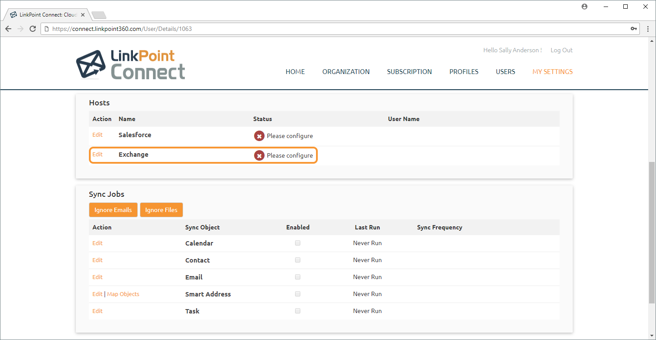Click the LinkPoint Connect tab title
Viewport: 656px width, 340px height.
(x=48, y=15)
